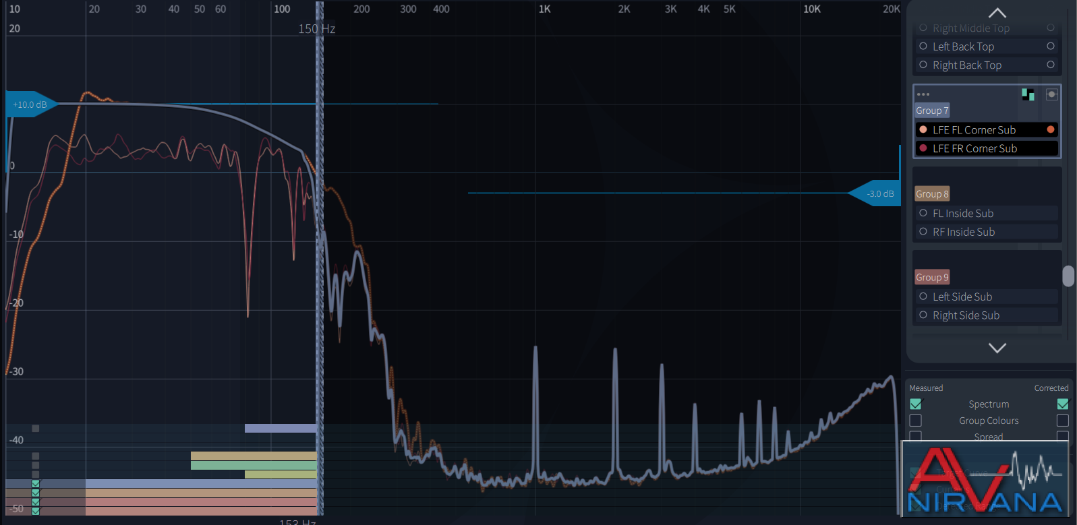
Task: Click the teal group link icon in Group 7
Action: pyautogui.click(x=1028, y=94)
